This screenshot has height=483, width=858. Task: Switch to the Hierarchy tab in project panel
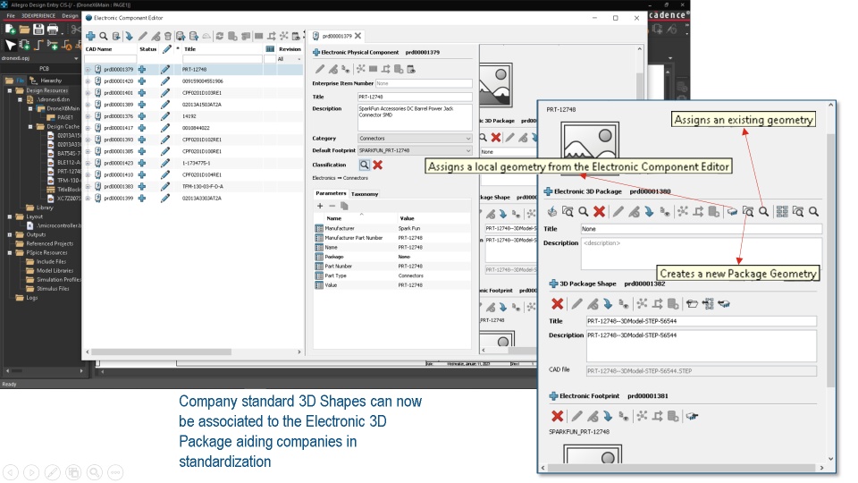46,80
